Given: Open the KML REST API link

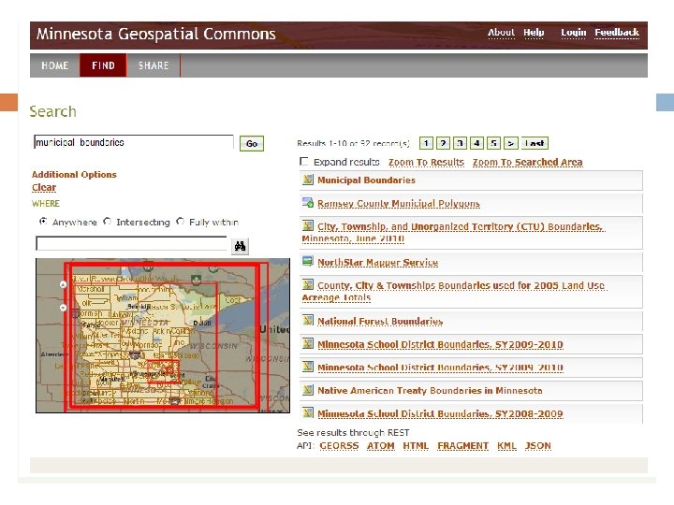Looking at the screenshot, I should coord(506,446).
